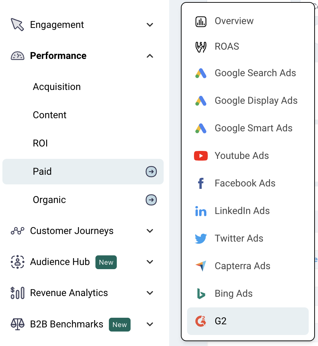The width and height of the screenshot is (318, 346).
Task: Choose Overview in the Paid flyout
Action: point(234,21)
